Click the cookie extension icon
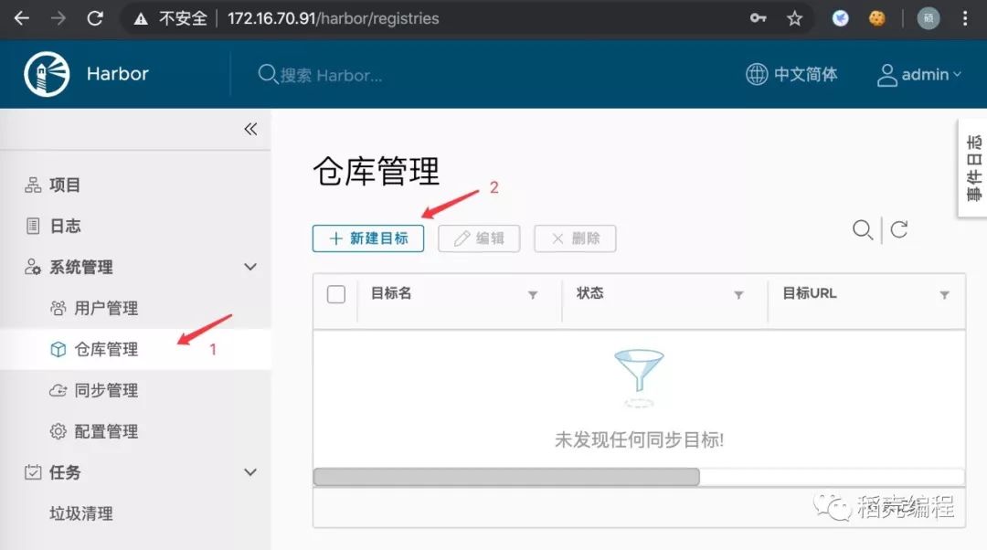Image resolution: width=987 pixels, height=550 pixels. click(876, 18)
